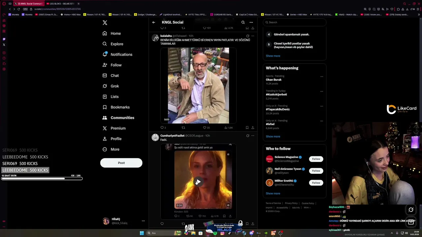Click the Communities people icon
422x237 pixels.
coord(105,118)
